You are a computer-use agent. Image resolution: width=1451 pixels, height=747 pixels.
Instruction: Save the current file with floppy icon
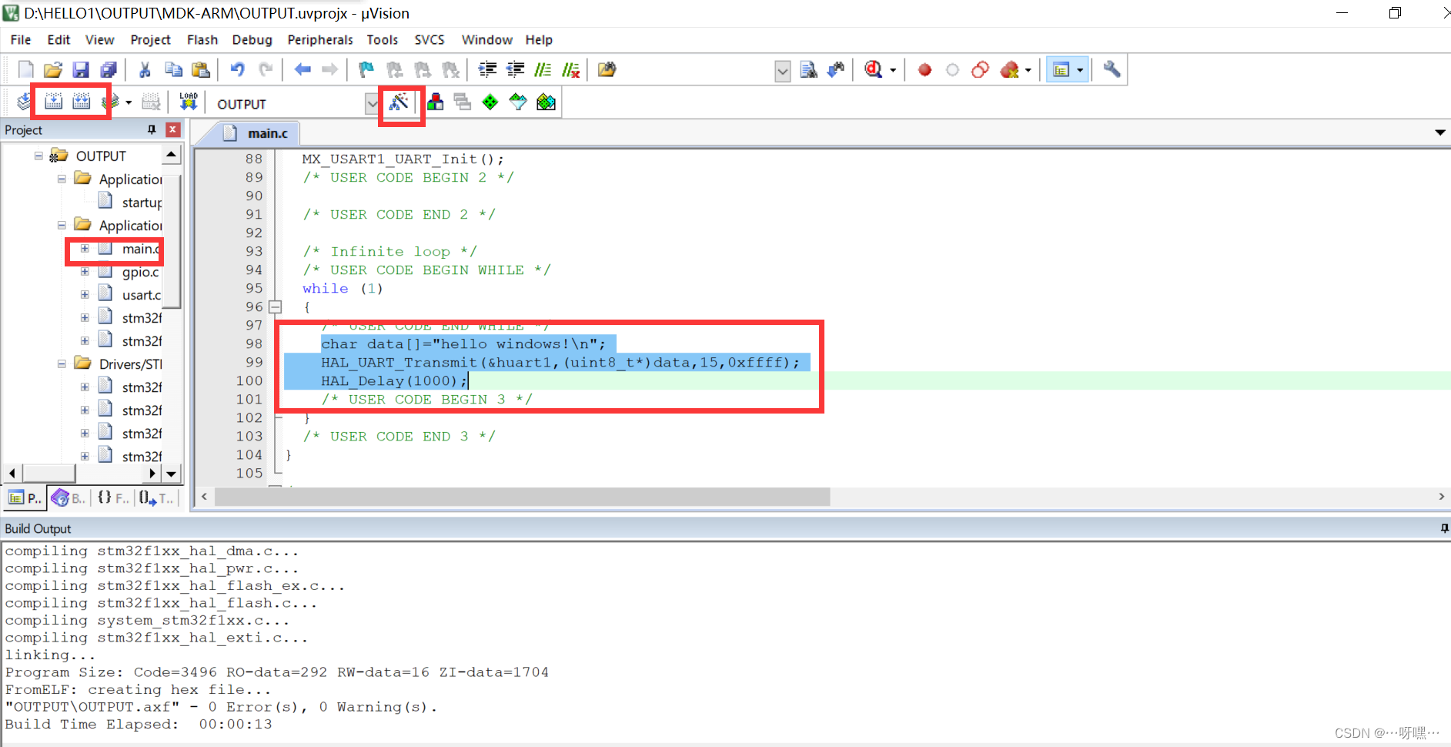[81, 70]
